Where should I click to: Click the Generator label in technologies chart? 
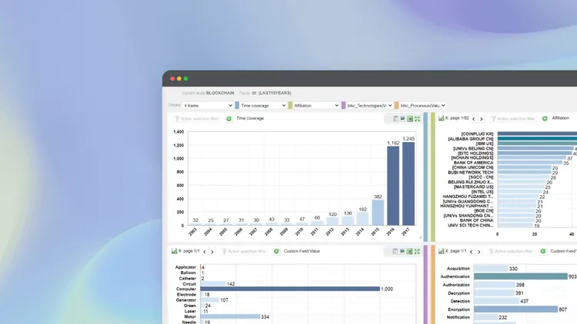coord(185,300)
